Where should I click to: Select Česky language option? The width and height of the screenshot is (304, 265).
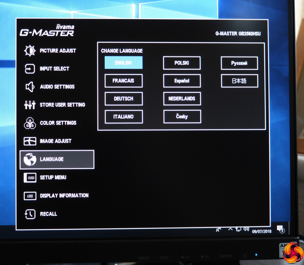[x=182, y=116]
